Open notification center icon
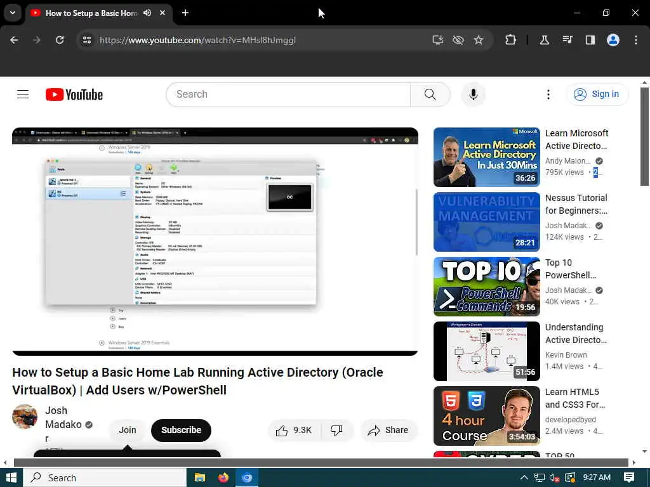Image resolution: width=650 pixels, height=487 pixels. tap(629, 477)
